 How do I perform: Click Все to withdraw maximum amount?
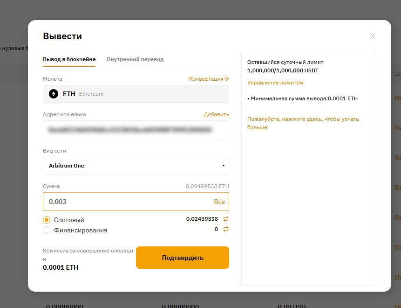pyautogui.click(x=219, y=202)
